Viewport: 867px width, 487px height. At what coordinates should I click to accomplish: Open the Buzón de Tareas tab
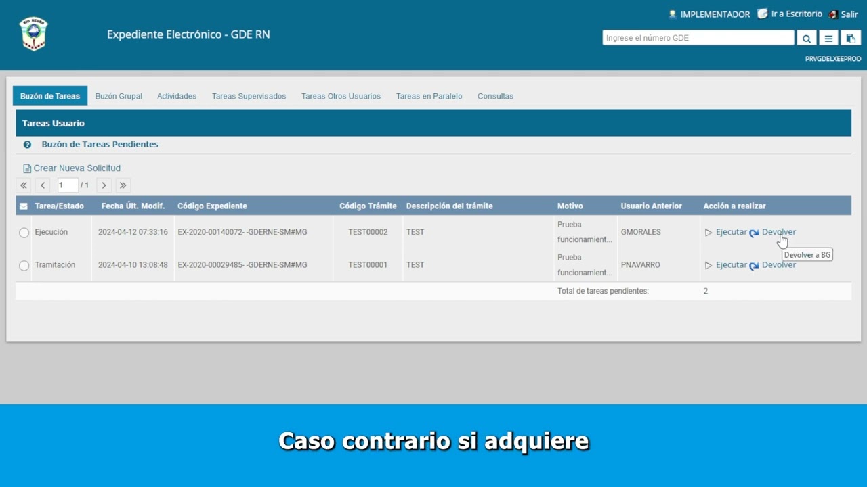(50, 96)
